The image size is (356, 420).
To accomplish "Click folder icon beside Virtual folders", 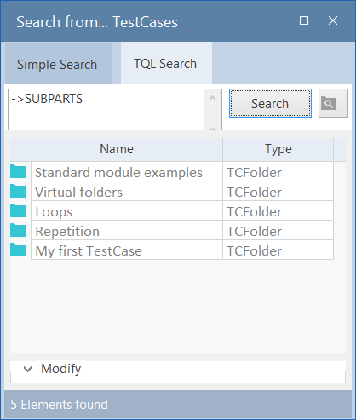I will coord(18,191).
